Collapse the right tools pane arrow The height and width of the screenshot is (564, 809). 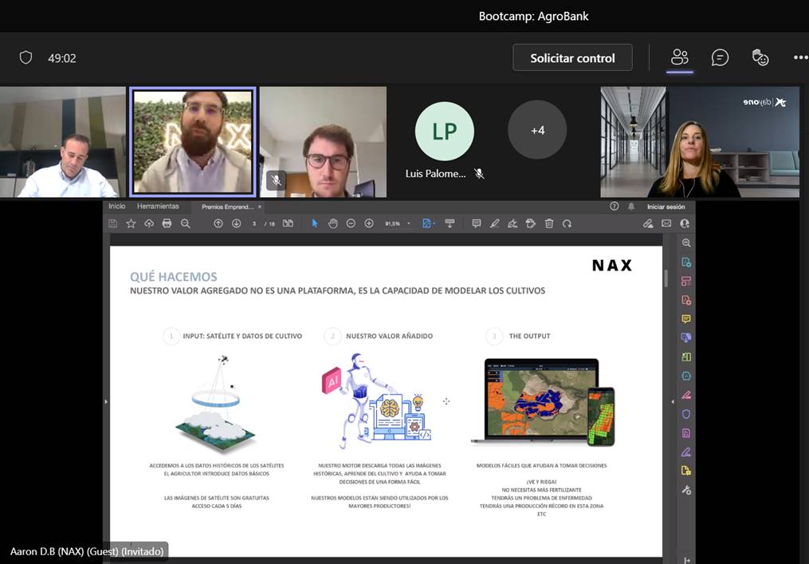(672, 401)
